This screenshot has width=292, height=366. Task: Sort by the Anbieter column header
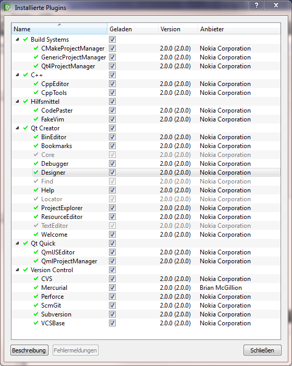click(239, 29)
